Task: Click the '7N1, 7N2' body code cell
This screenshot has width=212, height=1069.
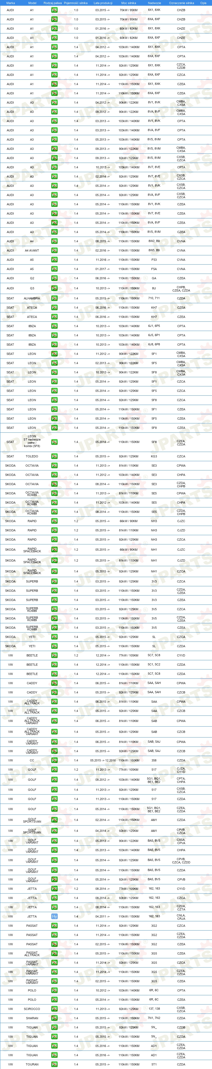Action: (154, 1018)
